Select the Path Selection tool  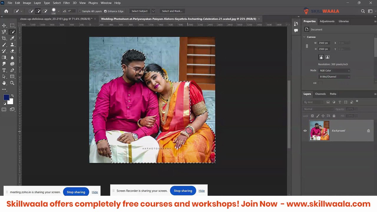(4, 77)
